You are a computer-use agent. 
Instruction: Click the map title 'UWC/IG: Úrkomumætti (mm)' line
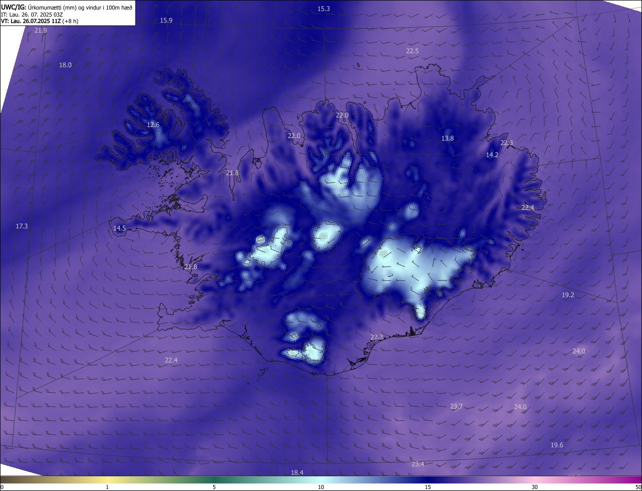click(67, 7)
